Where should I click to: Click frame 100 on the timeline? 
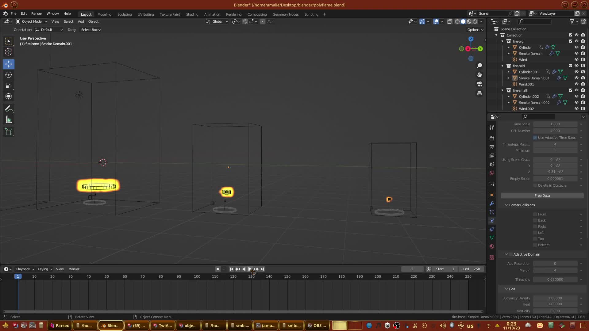coord(197,276)
